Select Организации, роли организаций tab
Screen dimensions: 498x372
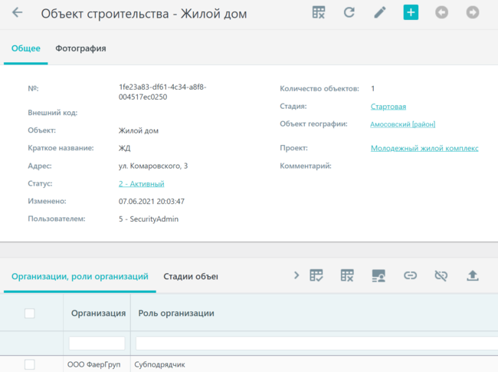[80, 276]
